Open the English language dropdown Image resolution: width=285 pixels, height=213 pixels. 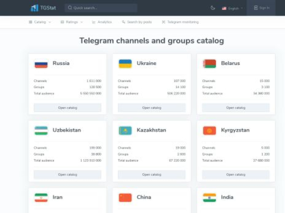(232, 9)
